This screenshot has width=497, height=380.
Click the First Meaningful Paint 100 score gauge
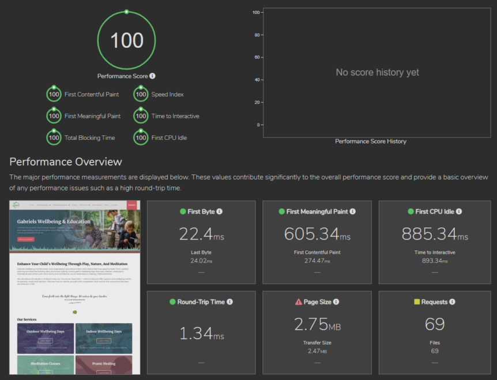[x=54, y=116]
